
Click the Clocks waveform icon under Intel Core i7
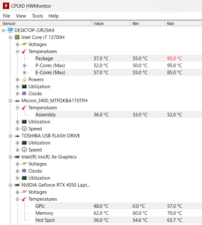coord(24,94)
